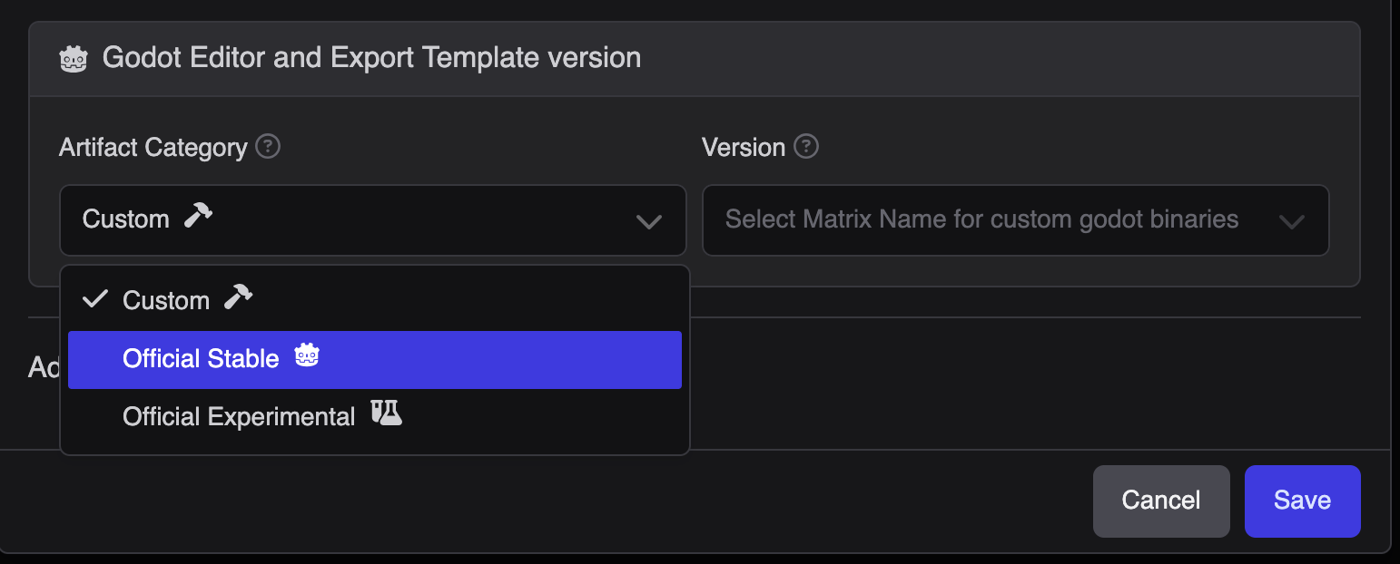Screen dimensions: 1400x564
Task: Select Custom in the dropdown list
Action: (375, 300)
